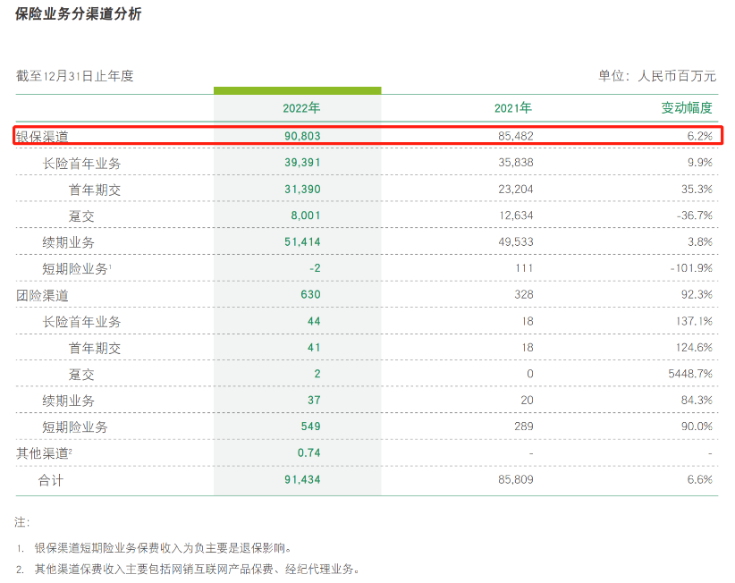Click the 其他渠道 row label

click(x=42, y=453)
